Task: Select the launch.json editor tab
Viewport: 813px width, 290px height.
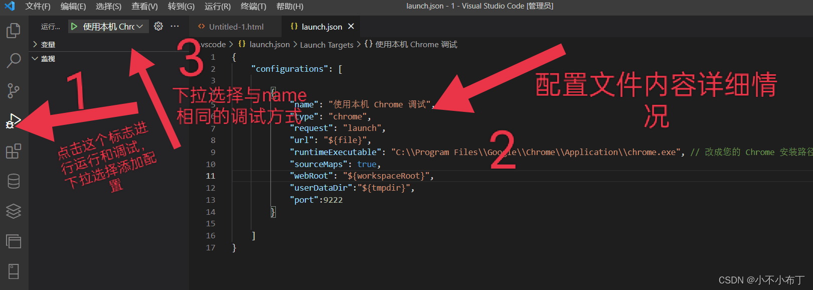Action: (x=321, y=27)
